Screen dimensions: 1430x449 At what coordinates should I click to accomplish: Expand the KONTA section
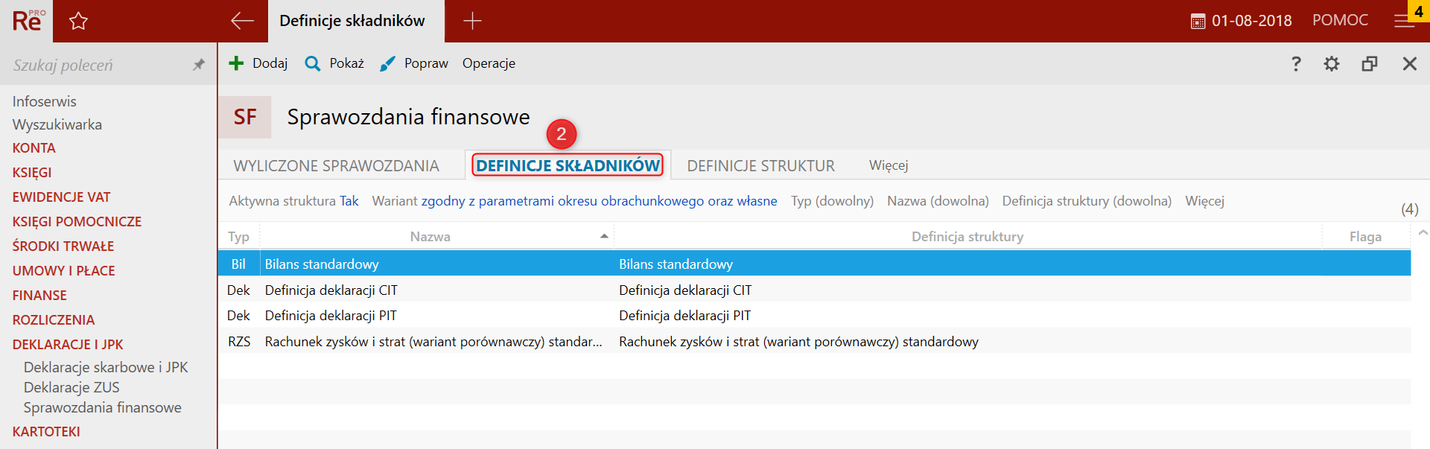pos(34,148)
